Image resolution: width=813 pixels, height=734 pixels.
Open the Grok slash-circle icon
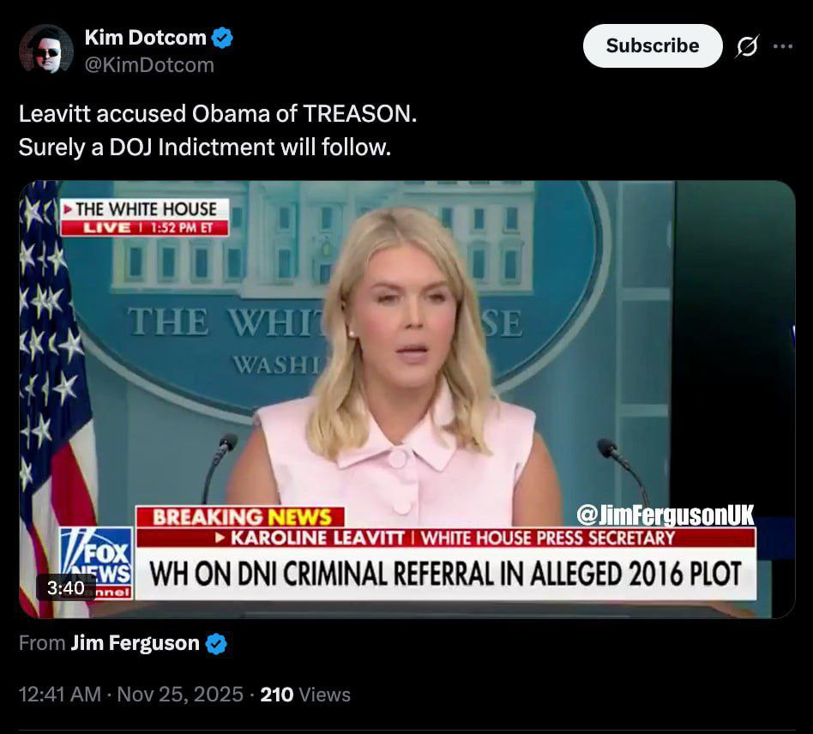747,46
